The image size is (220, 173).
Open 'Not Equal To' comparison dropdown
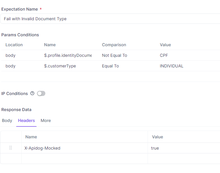[x=115, y=56]
